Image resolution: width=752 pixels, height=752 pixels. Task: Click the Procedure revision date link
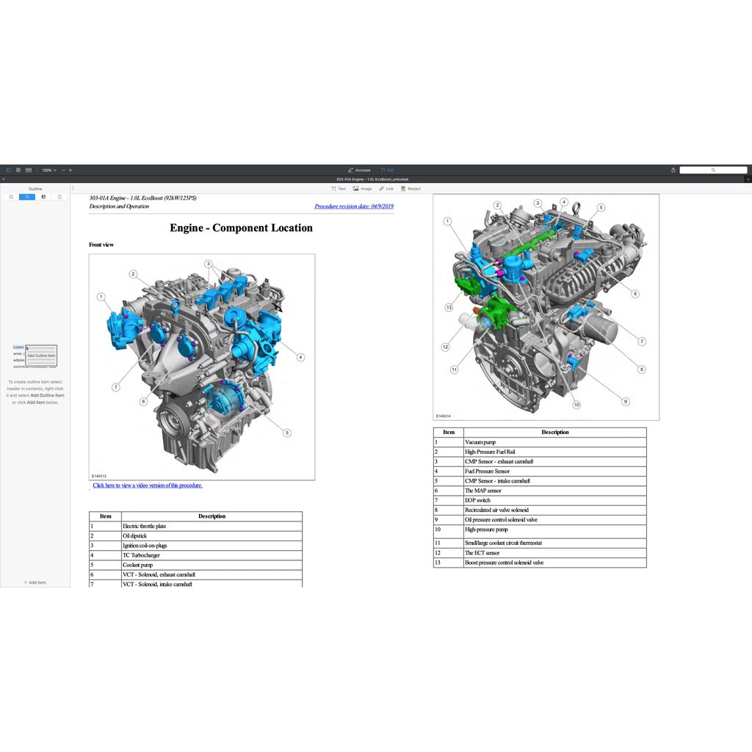(x=354, y=206)
